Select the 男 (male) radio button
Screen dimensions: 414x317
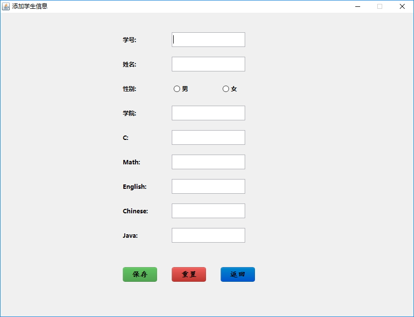(x=177, y=89)
